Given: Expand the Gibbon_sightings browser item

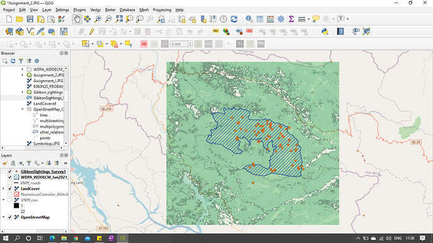Looking at the screenshot, I should [x=23, y=92].
